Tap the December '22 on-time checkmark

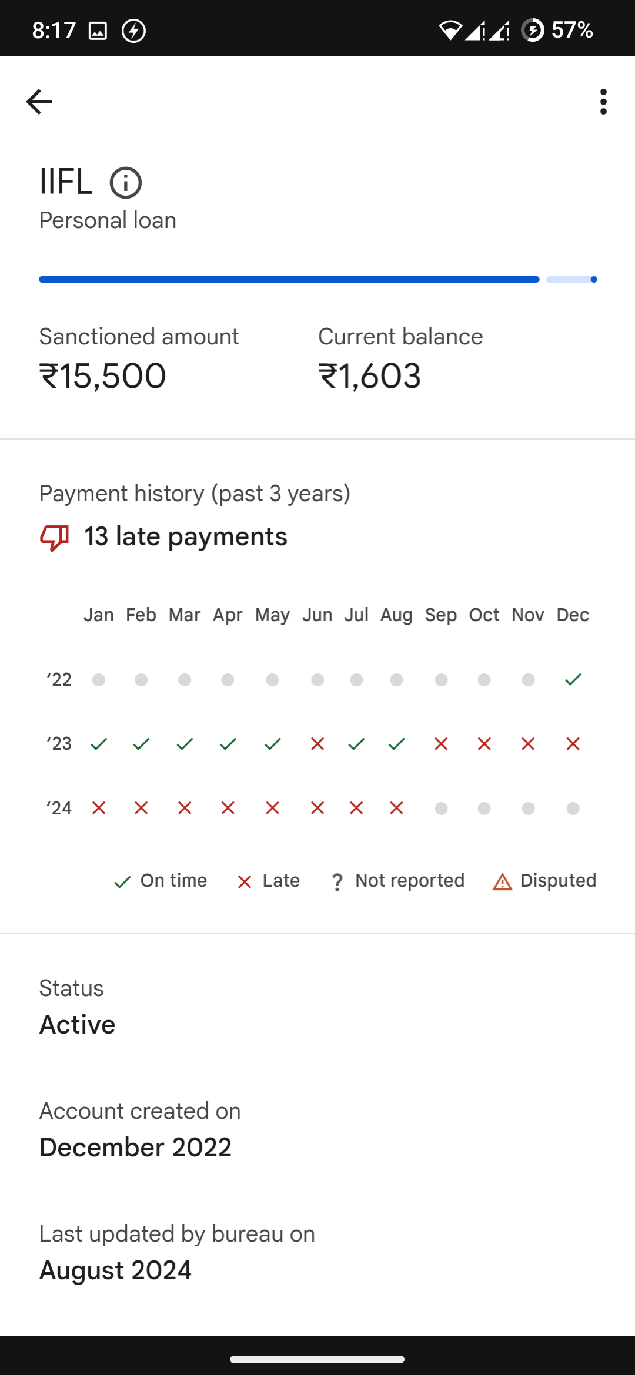click(573, 680)
